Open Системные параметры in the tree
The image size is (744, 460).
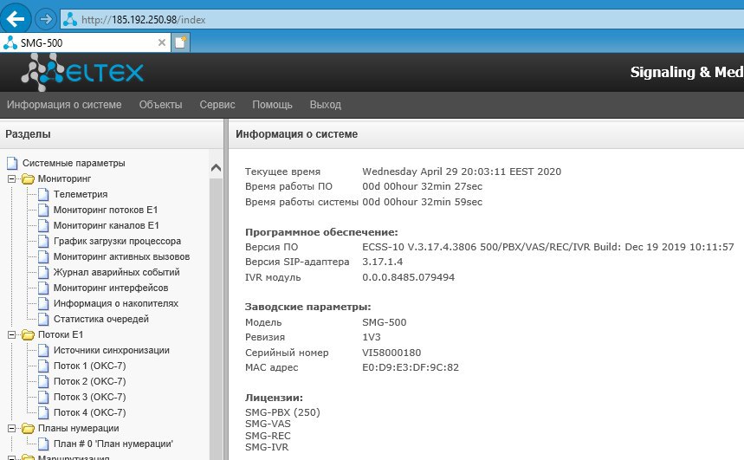point(74,163)
